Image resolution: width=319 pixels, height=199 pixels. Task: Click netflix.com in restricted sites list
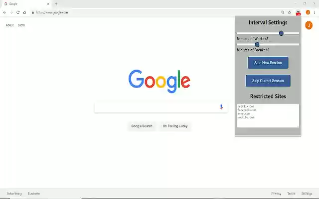click(246, 106)
